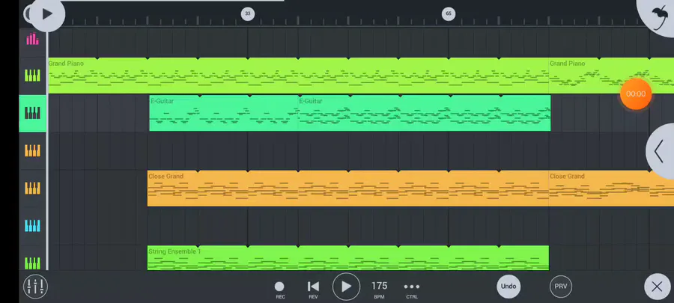Open the CTRL three-dots menu
This screenshot has height=303, width=674.
coord(412,290)
